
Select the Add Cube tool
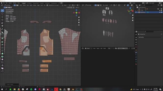point(2,36)
